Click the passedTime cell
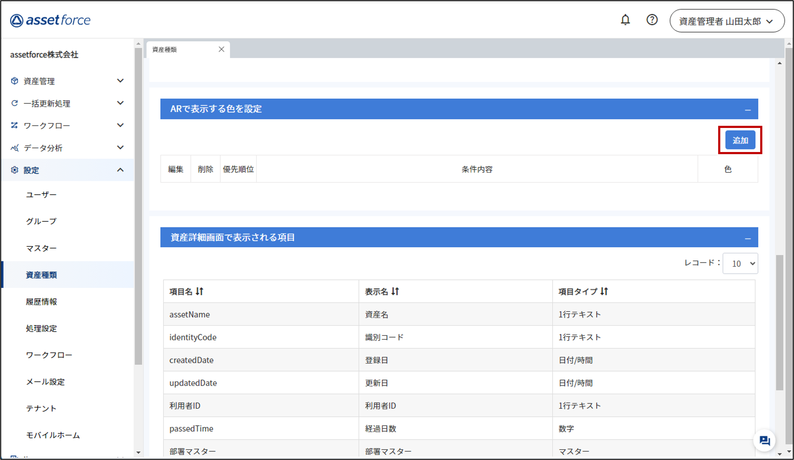The height and width of the screenshot is (460, 794). [x=261, y=429]
